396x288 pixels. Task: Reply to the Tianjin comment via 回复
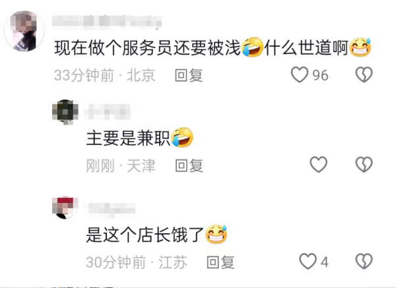tap(189, 165)
